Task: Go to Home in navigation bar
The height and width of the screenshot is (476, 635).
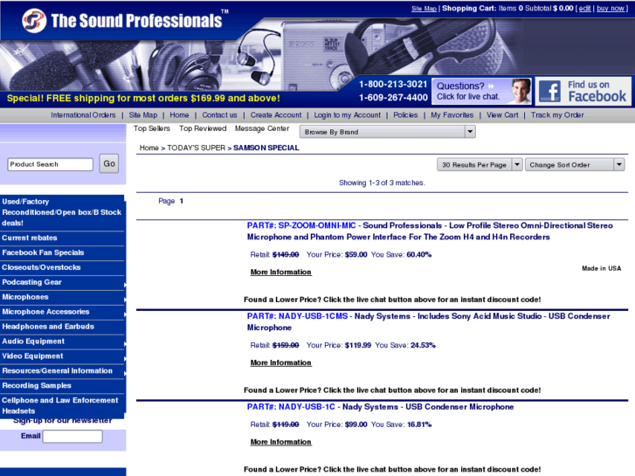Action: coord(179,115)
